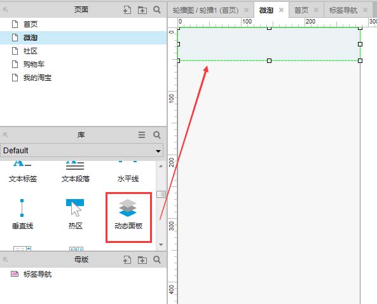Collapse the Pages panel with corner arrow
The image size is (377, 304).
pyautogui.click(x=5, y=10)
